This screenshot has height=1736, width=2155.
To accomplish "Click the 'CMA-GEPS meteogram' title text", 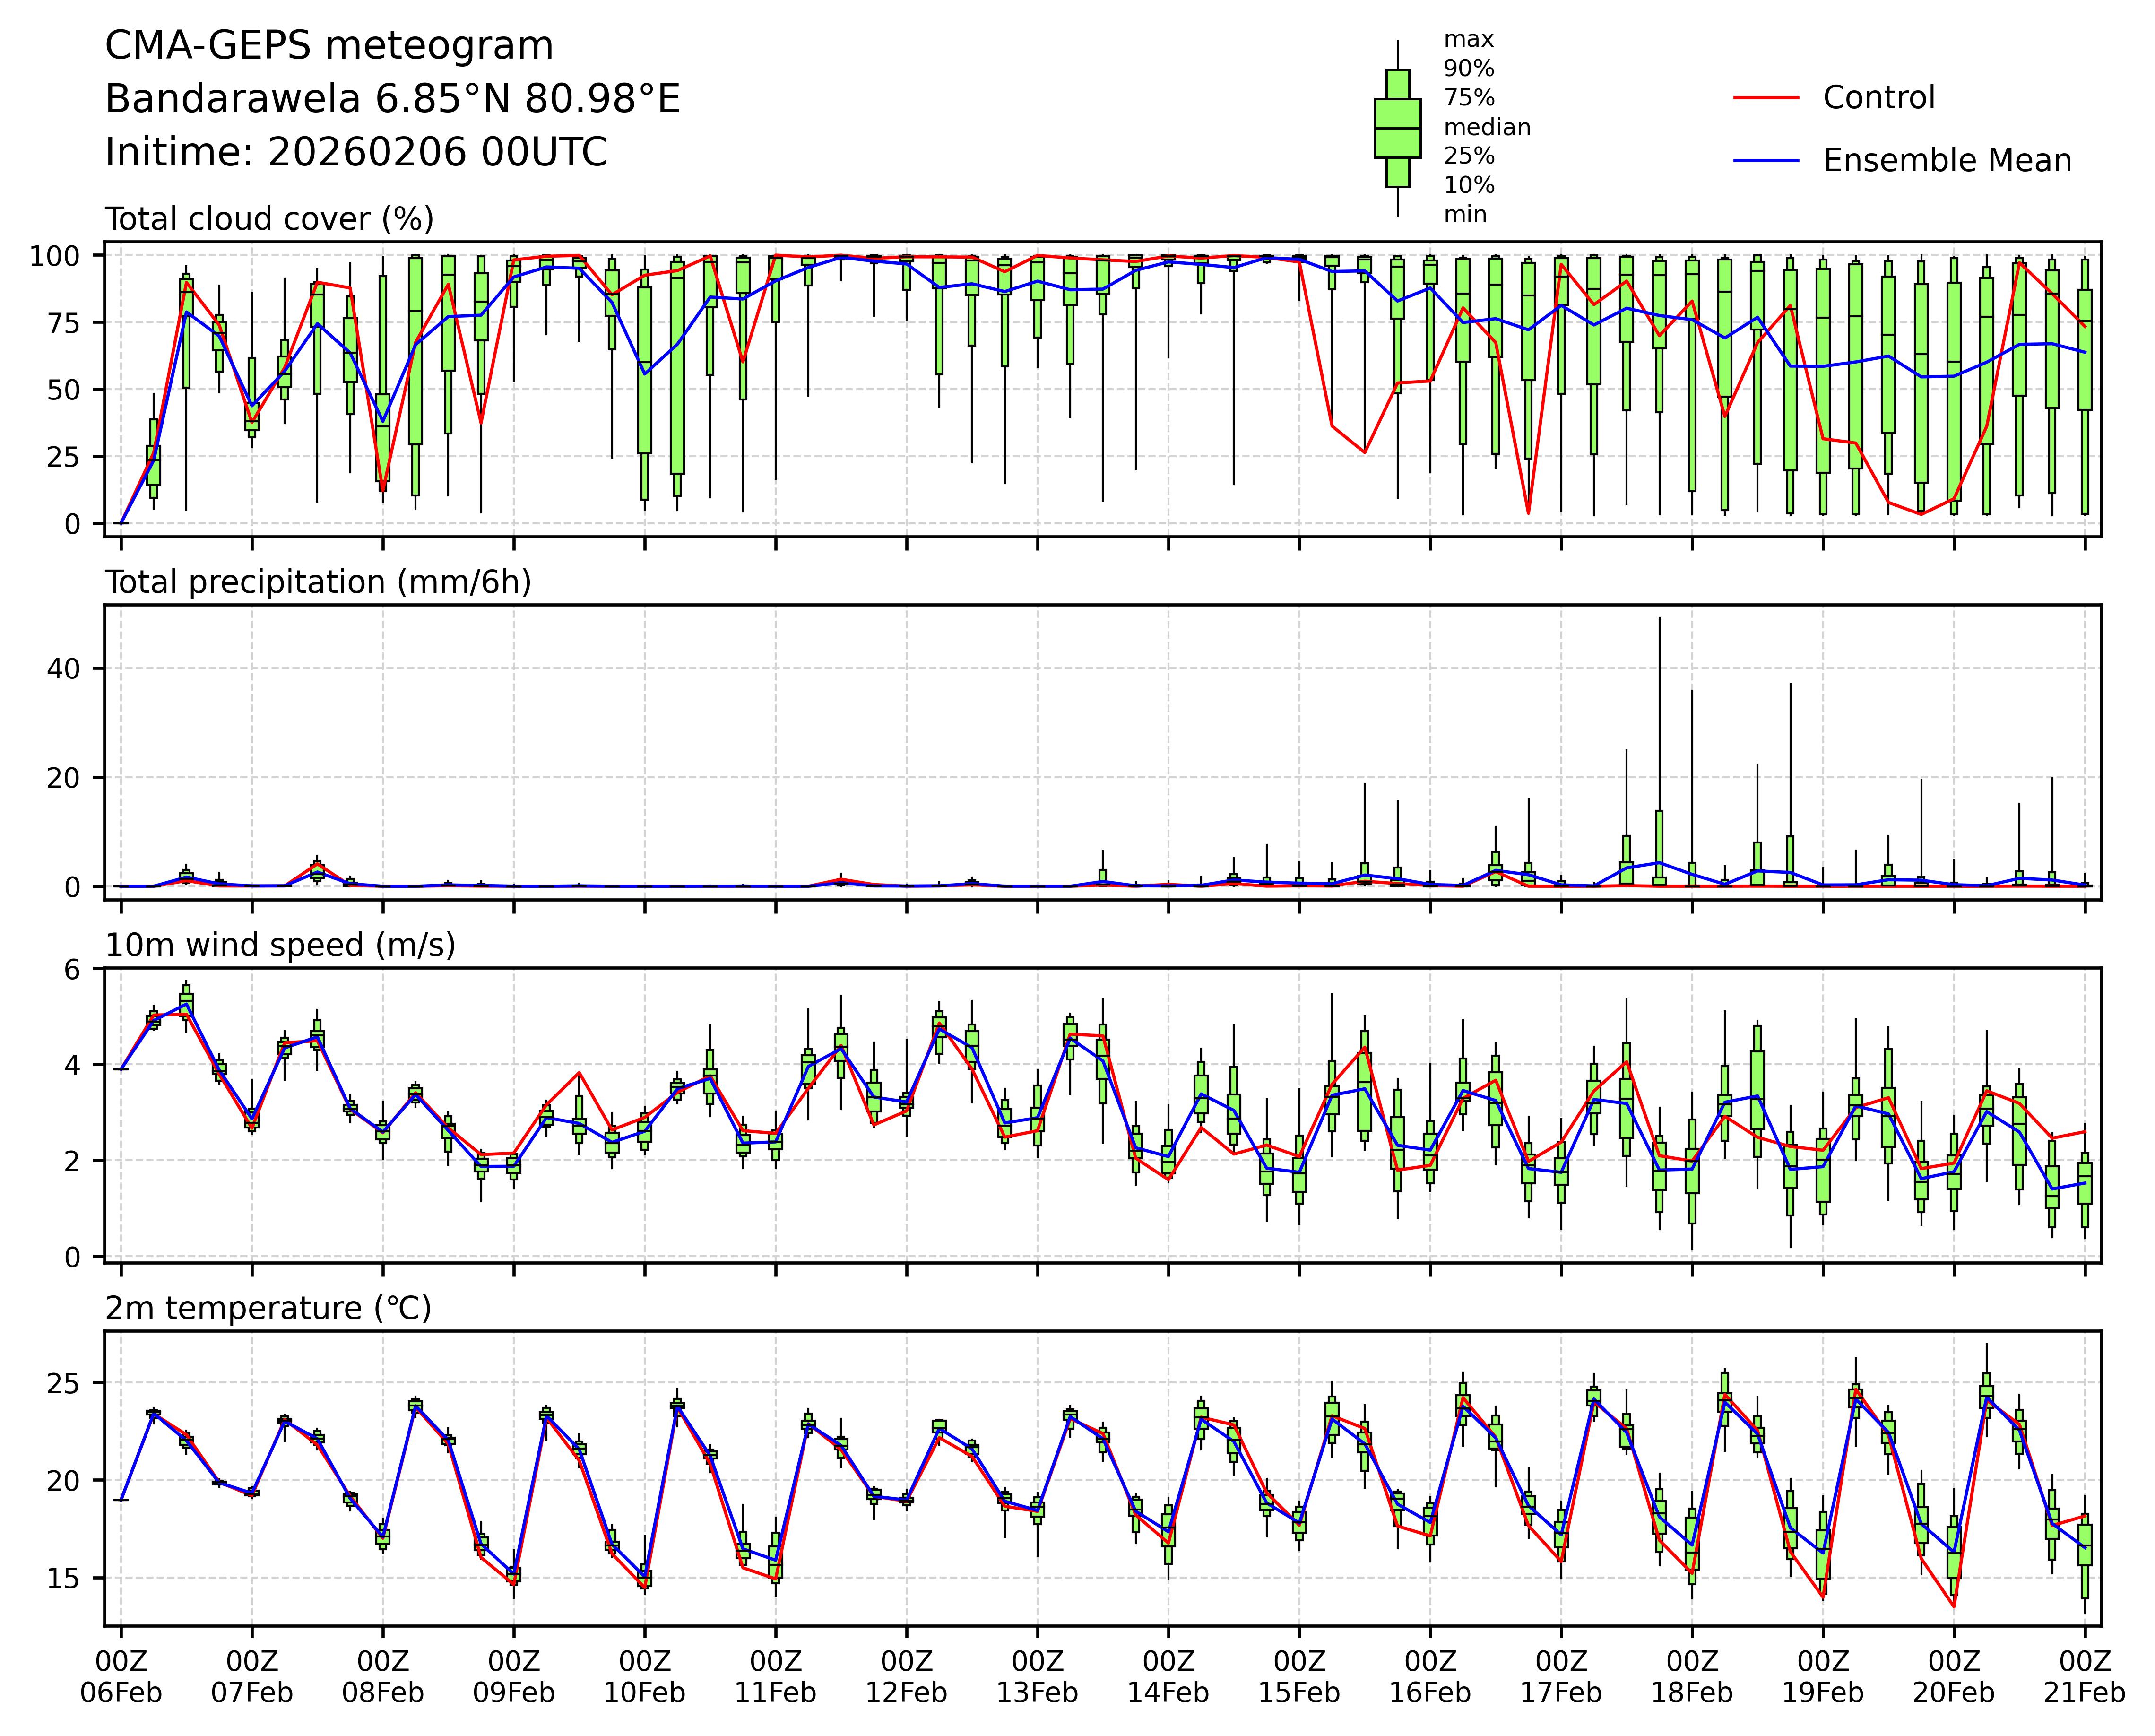I will click(329, 46).
